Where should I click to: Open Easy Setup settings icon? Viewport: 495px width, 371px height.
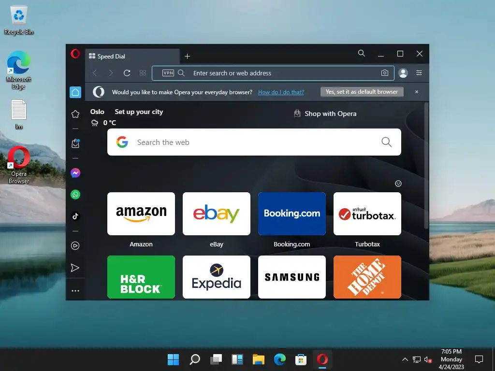[419, 73]
